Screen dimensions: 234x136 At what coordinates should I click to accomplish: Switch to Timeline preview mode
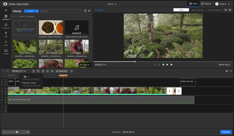click(214, 10)
